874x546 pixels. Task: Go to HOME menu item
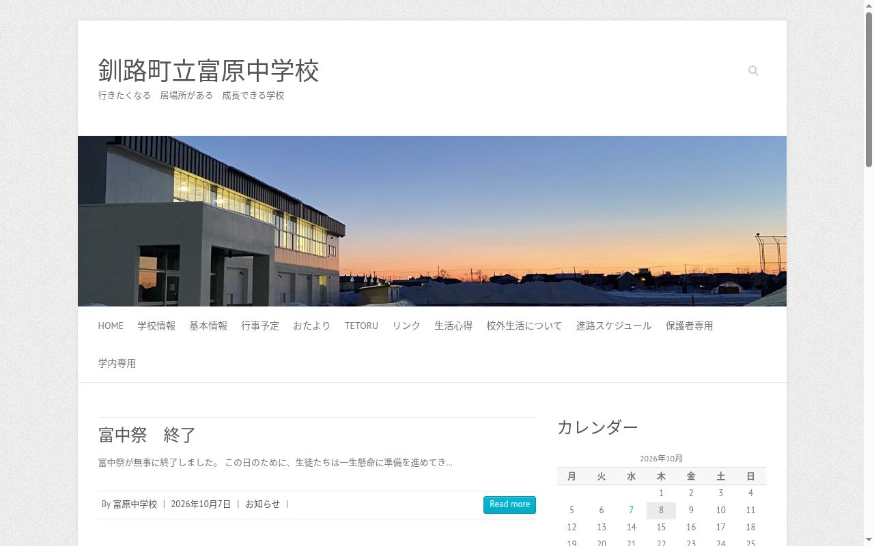111,326
